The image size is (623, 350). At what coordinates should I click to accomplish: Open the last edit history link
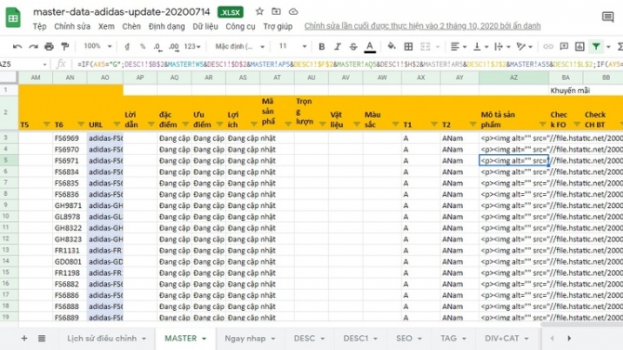click(422, 26)
